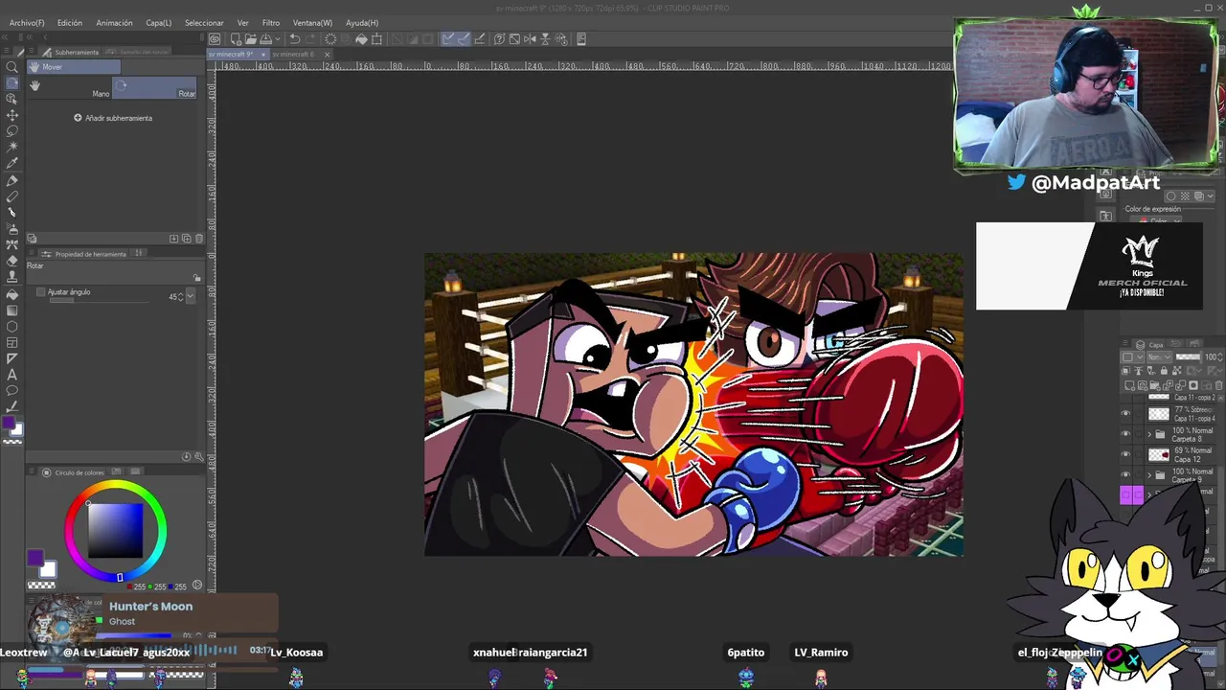Expand the Carpeta 9 folder
The width and height of the screenshot is (1226, 690).
tap(1149, 474)
